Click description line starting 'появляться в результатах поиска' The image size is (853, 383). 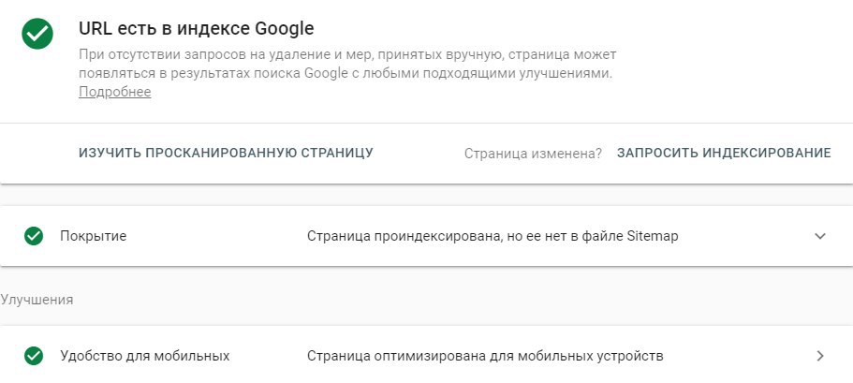click(346, 73)
